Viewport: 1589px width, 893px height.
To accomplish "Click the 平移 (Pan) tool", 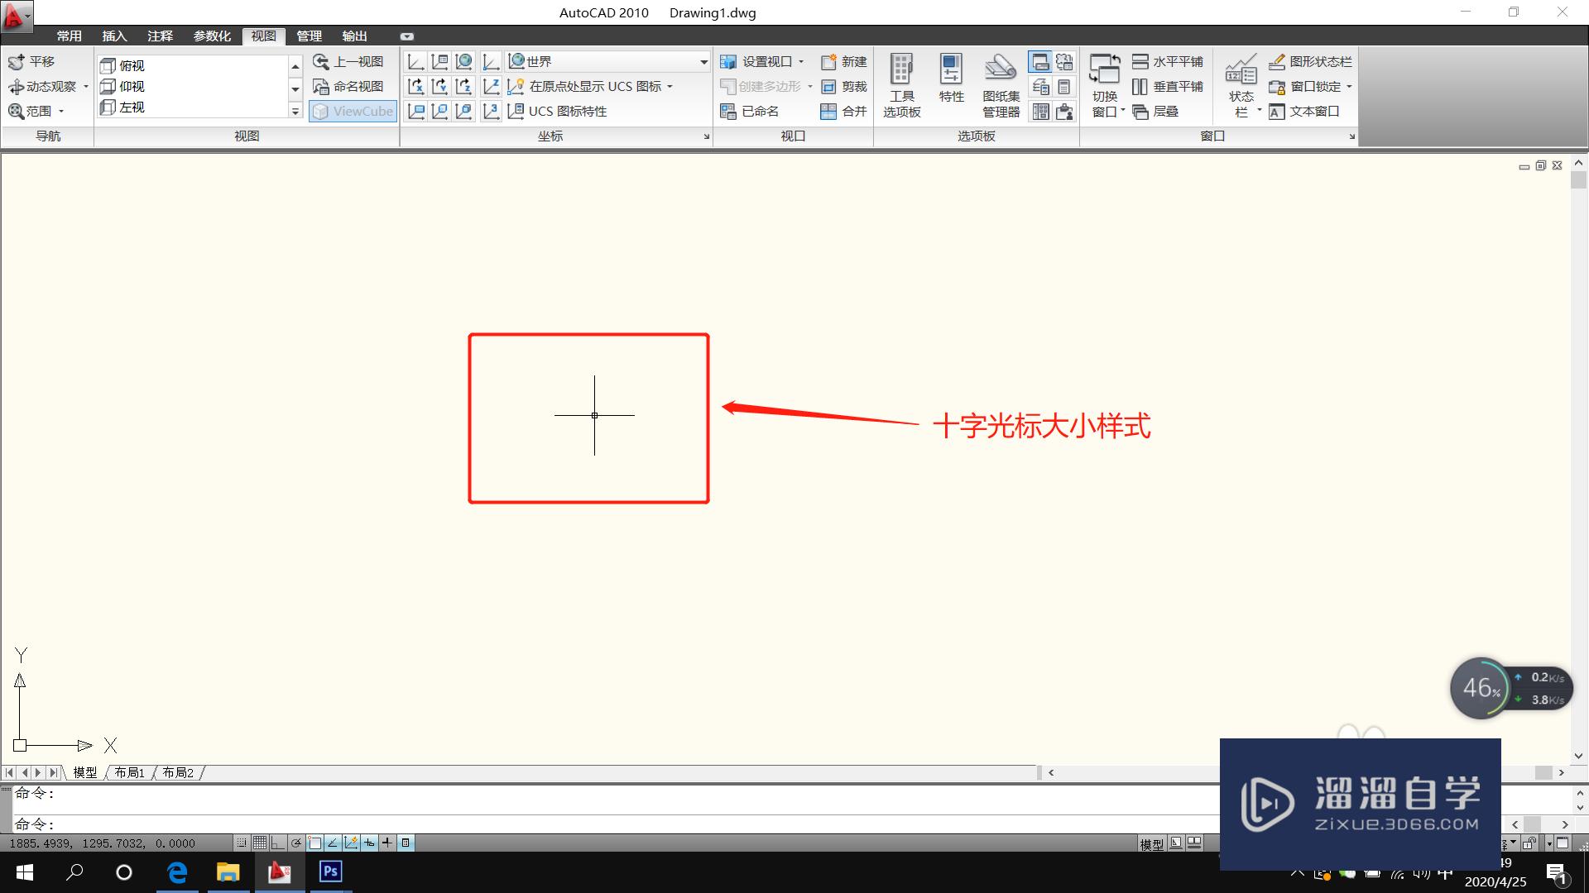I will click(31, 62).
